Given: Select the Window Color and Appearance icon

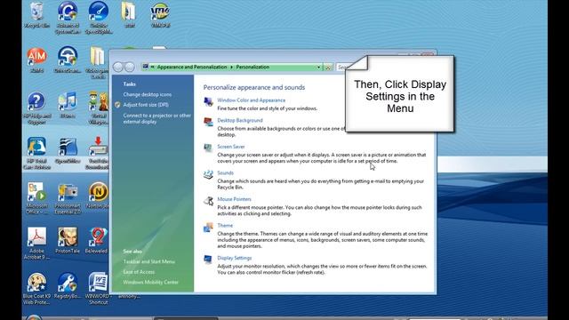Looking at the screenshot, I should click(208, 101).
